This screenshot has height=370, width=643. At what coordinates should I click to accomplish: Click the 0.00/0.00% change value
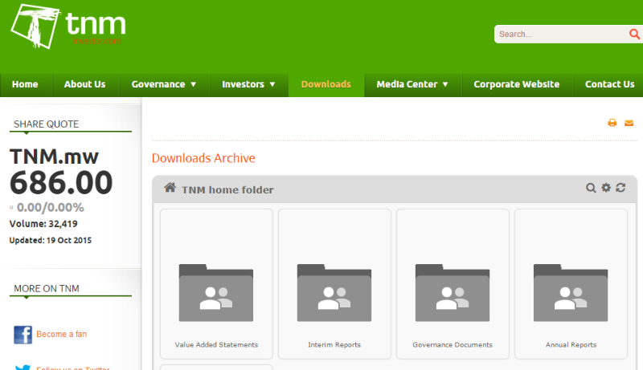click(x=50, y=208)
